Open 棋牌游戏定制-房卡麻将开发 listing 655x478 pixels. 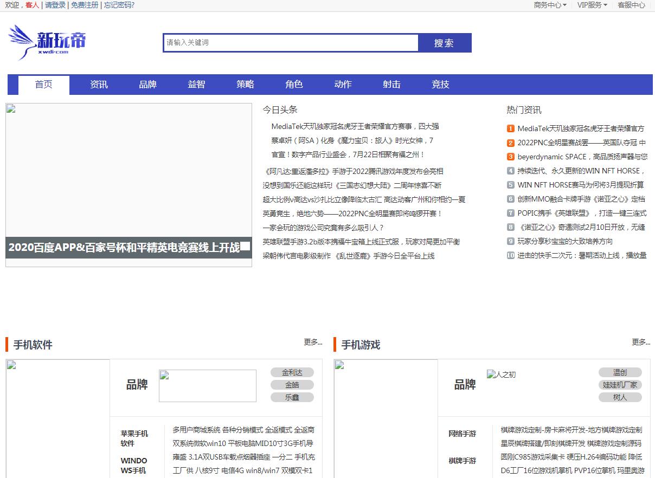point(571,430)
